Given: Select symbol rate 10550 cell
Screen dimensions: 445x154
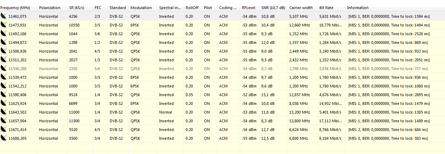Looking at the screenshot, I should click(x=74, y=25).
